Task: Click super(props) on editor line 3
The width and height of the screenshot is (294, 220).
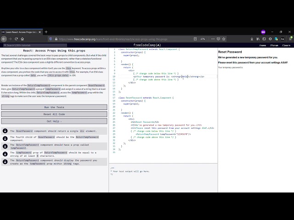Action: pyautogui.click(x=131, y=55)
